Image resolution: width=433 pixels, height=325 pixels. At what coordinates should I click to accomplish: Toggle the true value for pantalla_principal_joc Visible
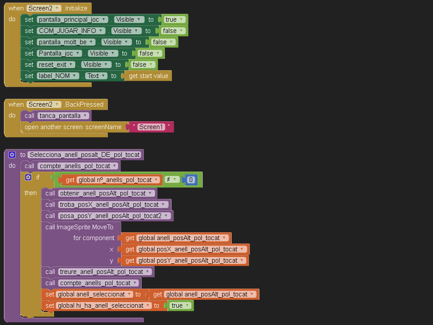174,19
